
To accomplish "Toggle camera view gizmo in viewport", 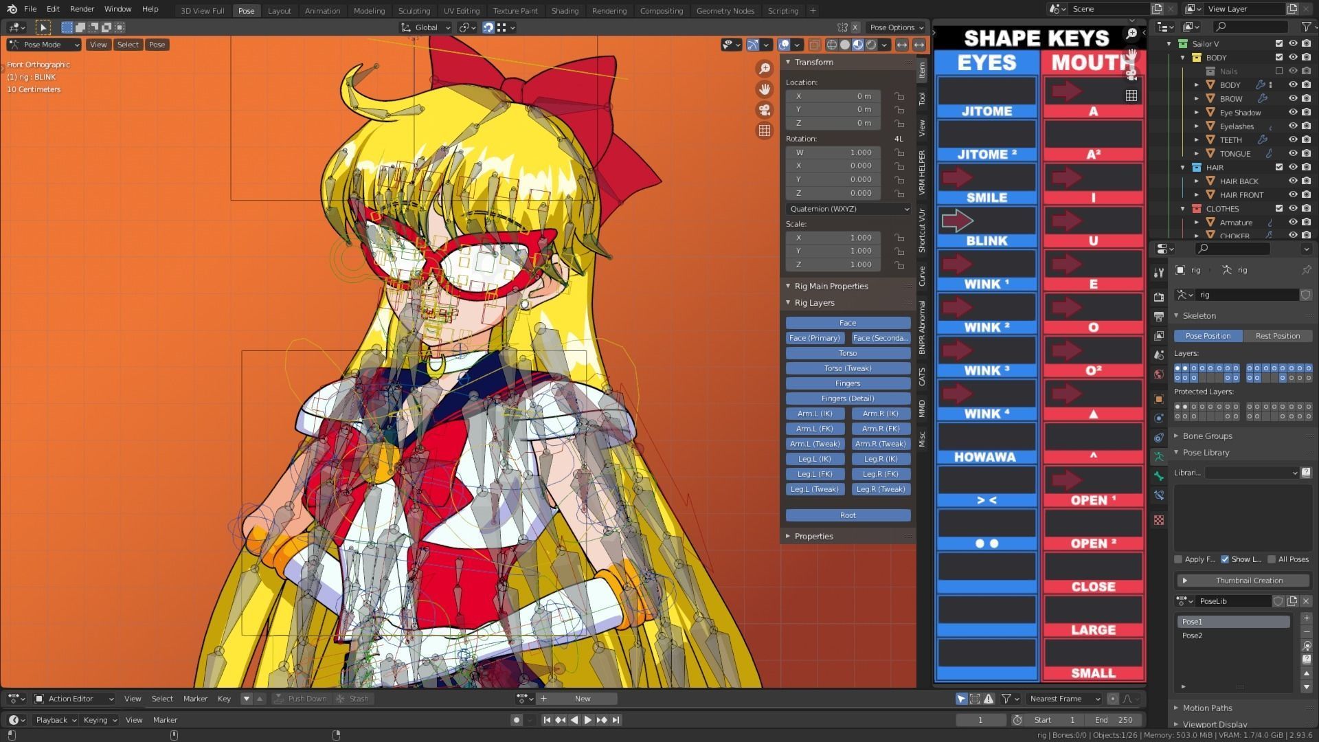I will point(764,110).
